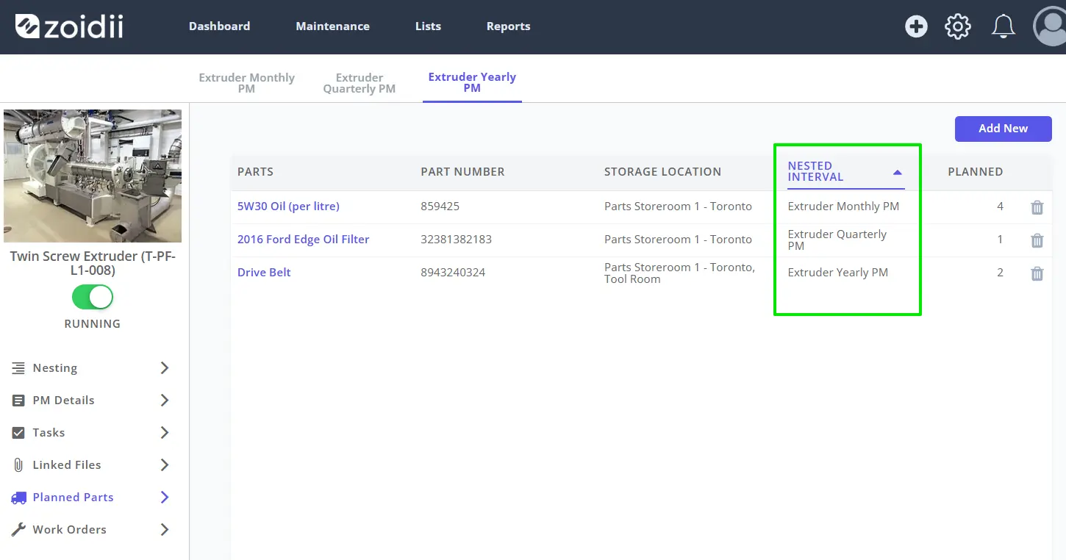Delete the Drive Belt row
Image resolution: width=1066 pixels, height=560 pixels.
click(1037, 273)
